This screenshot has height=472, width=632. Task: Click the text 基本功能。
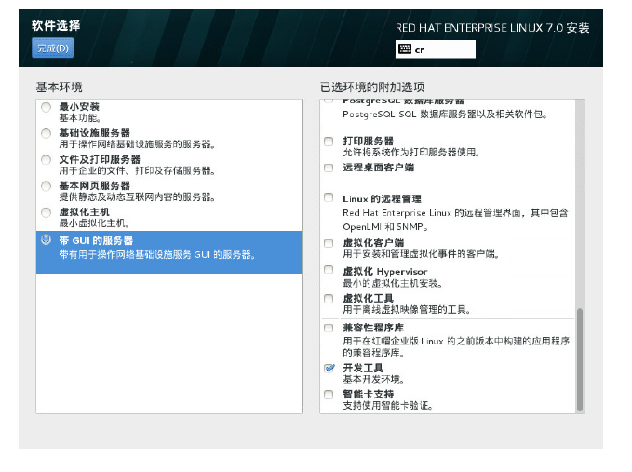pyautogui.click(x=80, y=117)
